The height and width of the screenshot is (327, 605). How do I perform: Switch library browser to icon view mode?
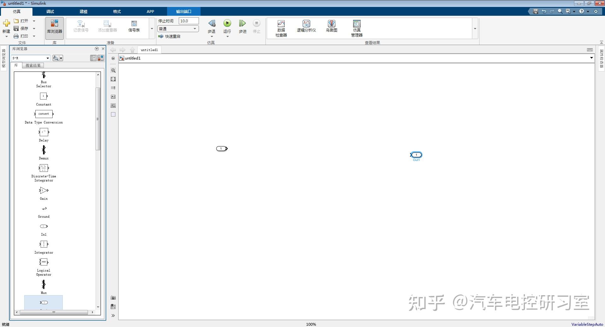click(x=101, y=58)
